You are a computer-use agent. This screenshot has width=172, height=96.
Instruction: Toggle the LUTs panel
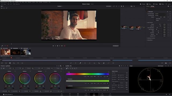coord(10,4)
